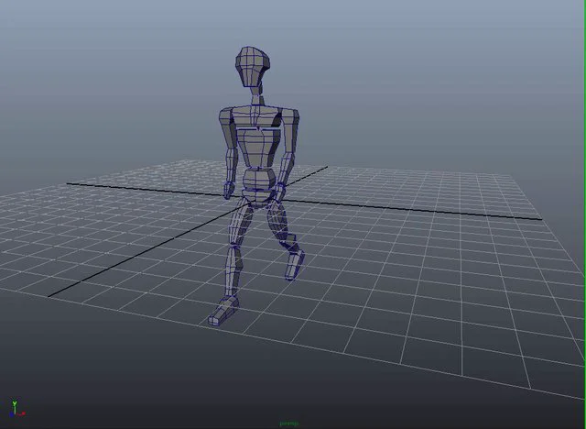586x429 pixels.
Task: Select the character's neck segment
Action: click(x=257, y=95)
